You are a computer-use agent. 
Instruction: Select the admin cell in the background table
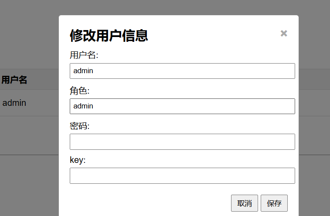pos(14,103)
